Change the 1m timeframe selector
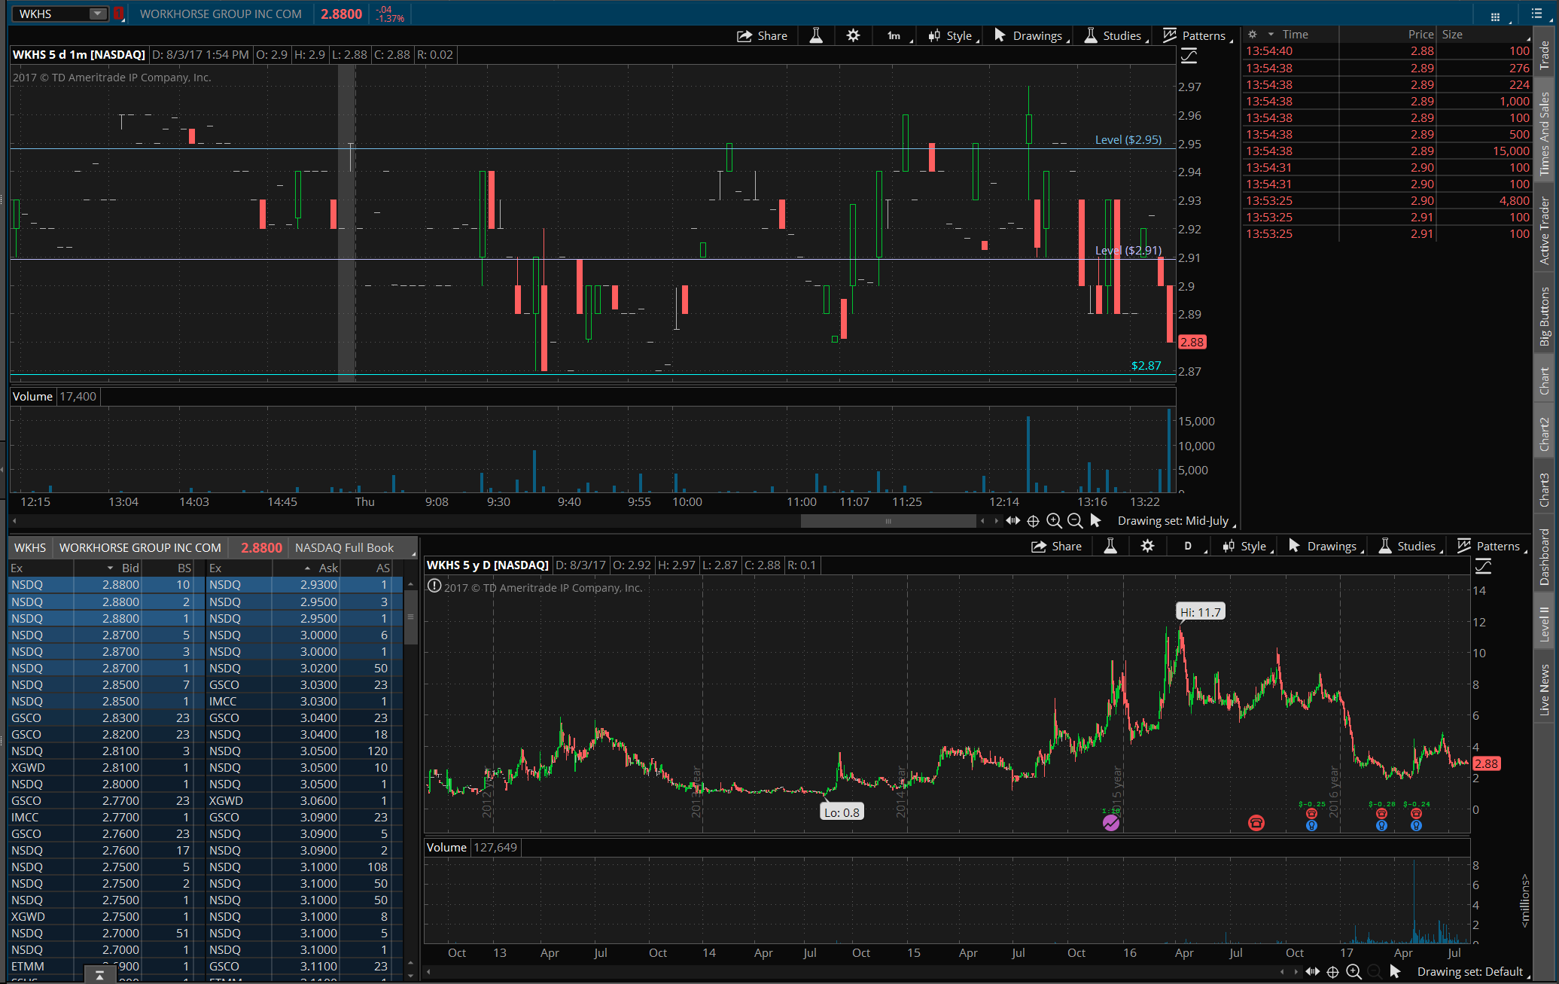1559x984 pixels. tap(894, 35)
